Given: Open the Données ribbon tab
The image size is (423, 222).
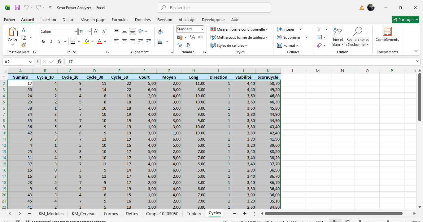Looking at the screenshot, I should [x=143, y=20].
